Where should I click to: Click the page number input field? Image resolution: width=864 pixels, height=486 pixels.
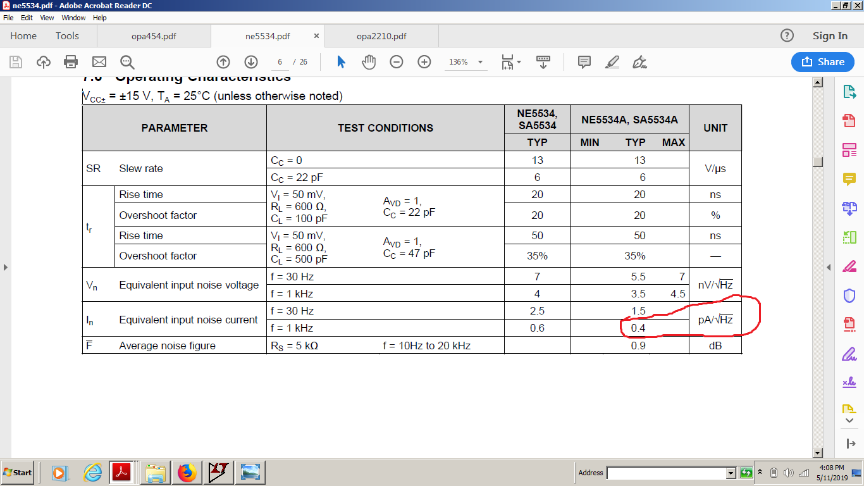click(279, 62)
